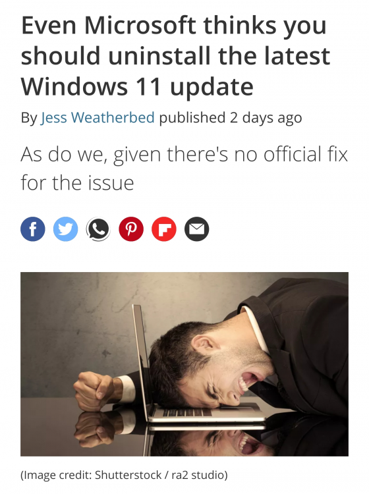This screenshot has width=369, height=494.
Task: Share via the WhatsApp icon
Action: [x=98, y=229]
